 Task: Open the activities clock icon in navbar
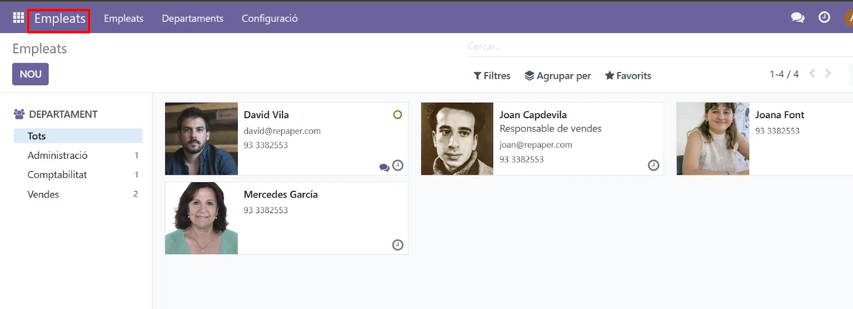coord(824,18)
